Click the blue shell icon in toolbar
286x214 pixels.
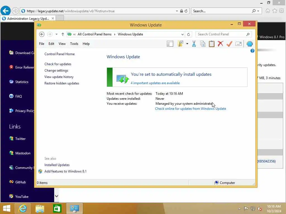tap(249, 44)
